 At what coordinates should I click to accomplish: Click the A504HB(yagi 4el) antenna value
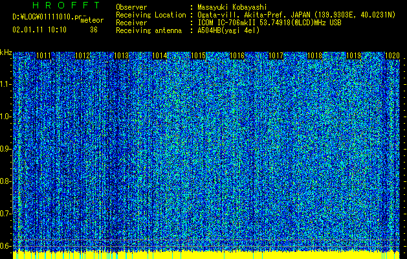click(228, 30)
